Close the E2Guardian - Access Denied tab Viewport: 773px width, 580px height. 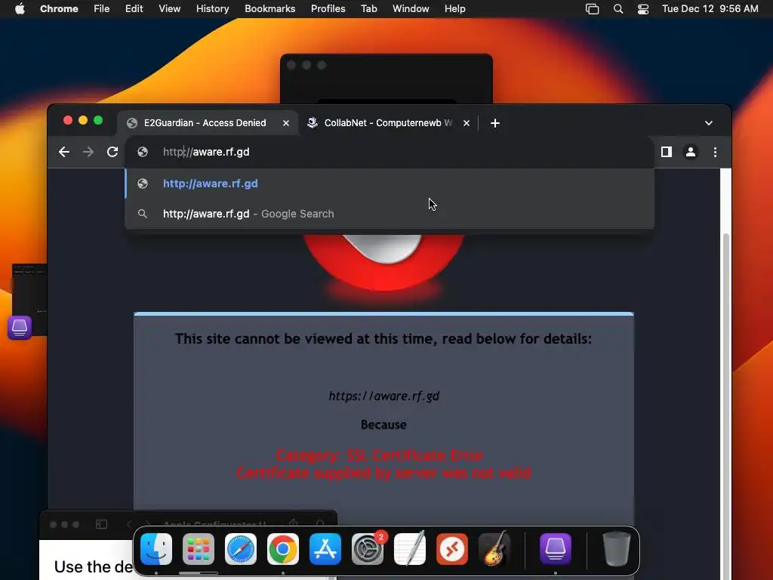tap(286, 123)
